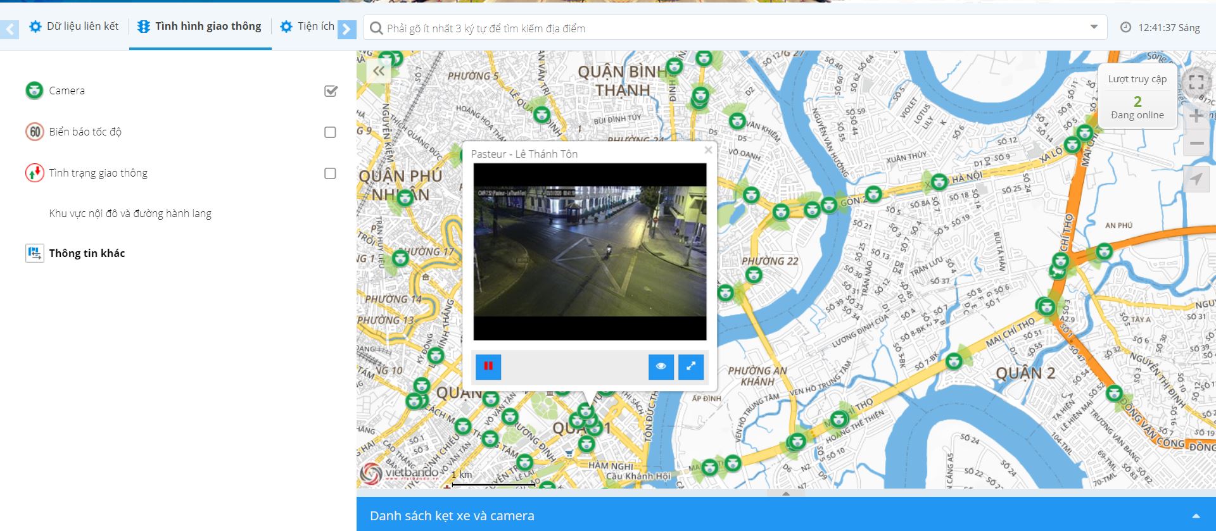Open the Tiện ích tab

coord(307,26)
